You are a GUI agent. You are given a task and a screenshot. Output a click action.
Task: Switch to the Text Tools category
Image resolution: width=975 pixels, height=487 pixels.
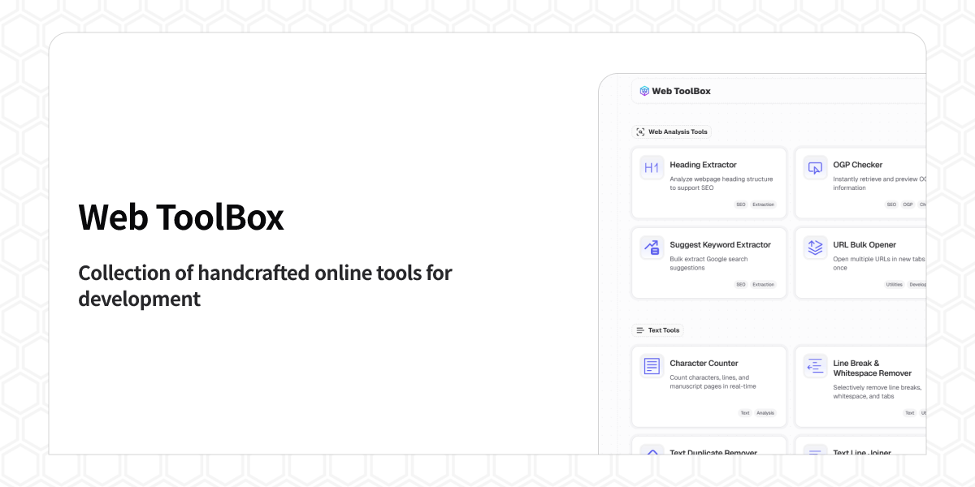pyautogui.click(x=658, y=330)
